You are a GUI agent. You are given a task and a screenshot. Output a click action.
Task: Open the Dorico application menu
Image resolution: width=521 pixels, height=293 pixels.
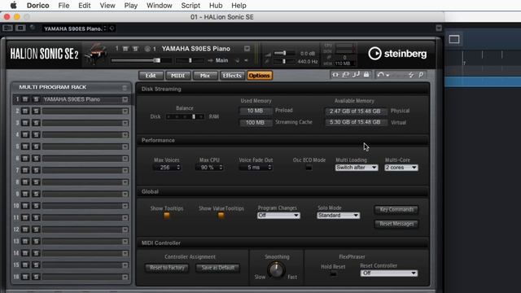[38, 6]
